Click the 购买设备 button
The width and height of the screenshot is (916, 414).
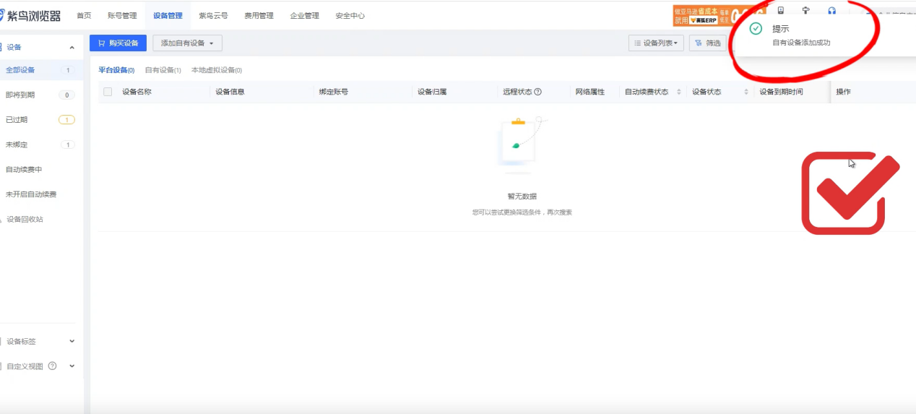tap(118, 43)
